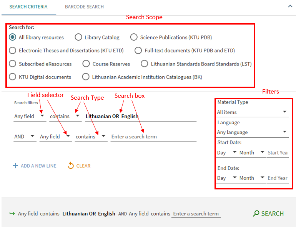Select the Subscribed eResources radio button
This screenshot has width=296, height=227.
(13, 64)
